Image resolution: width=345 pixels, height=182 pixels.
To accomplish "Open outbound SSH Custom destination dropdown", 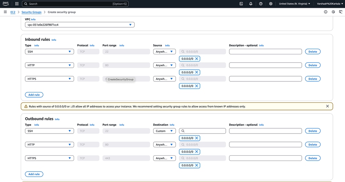I will click(164, 131).
